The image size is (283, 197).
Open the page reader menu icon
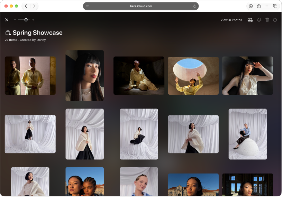coord(87,6)
